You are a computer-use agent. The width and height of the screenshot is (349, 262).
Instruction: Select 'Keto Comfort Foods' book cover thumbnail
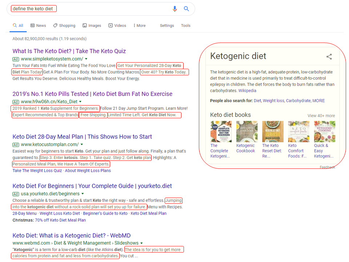click(299, 131)
